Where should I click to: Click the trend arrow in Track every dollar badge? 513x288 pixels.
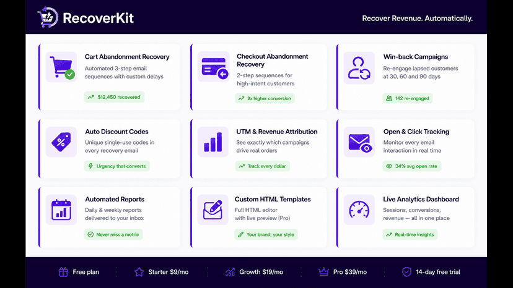point(242,166)
